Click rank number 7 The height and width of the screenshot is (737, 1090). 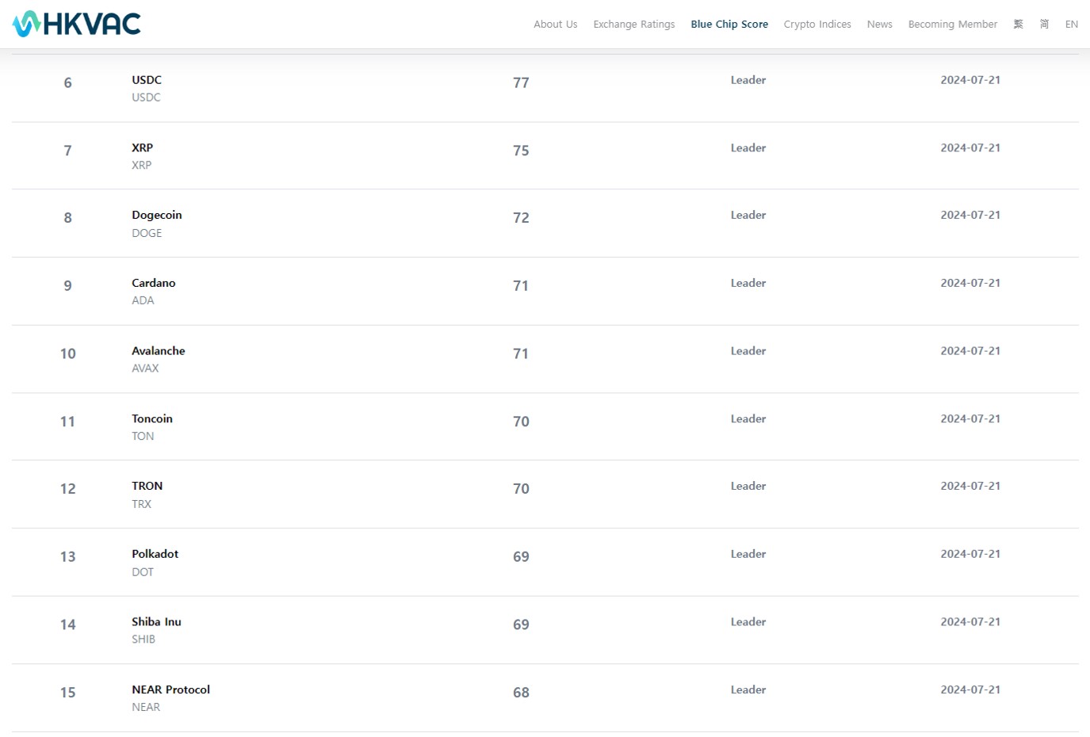pyautogui.click(x=68, y=151)
